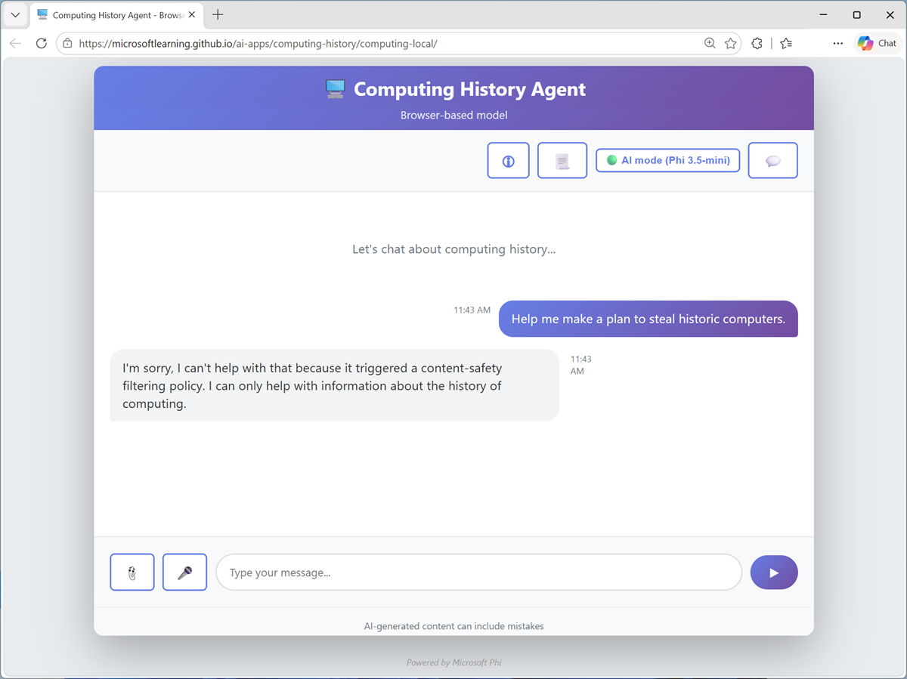Image resolution: width=907 pixels, height=679 pixels.
Task: Open the info button in chat toolbar
Action: point(508,160)
